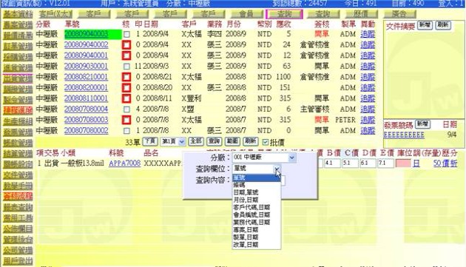Open the highlighted 查詢 tab at top

coord(285,14)
